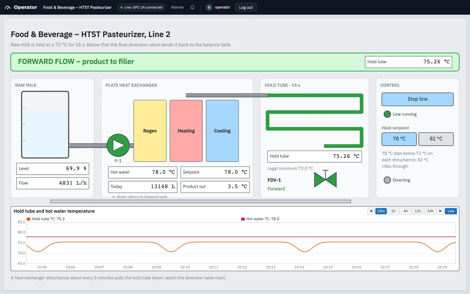Log out of the operator session

click(x=246, y=7)
